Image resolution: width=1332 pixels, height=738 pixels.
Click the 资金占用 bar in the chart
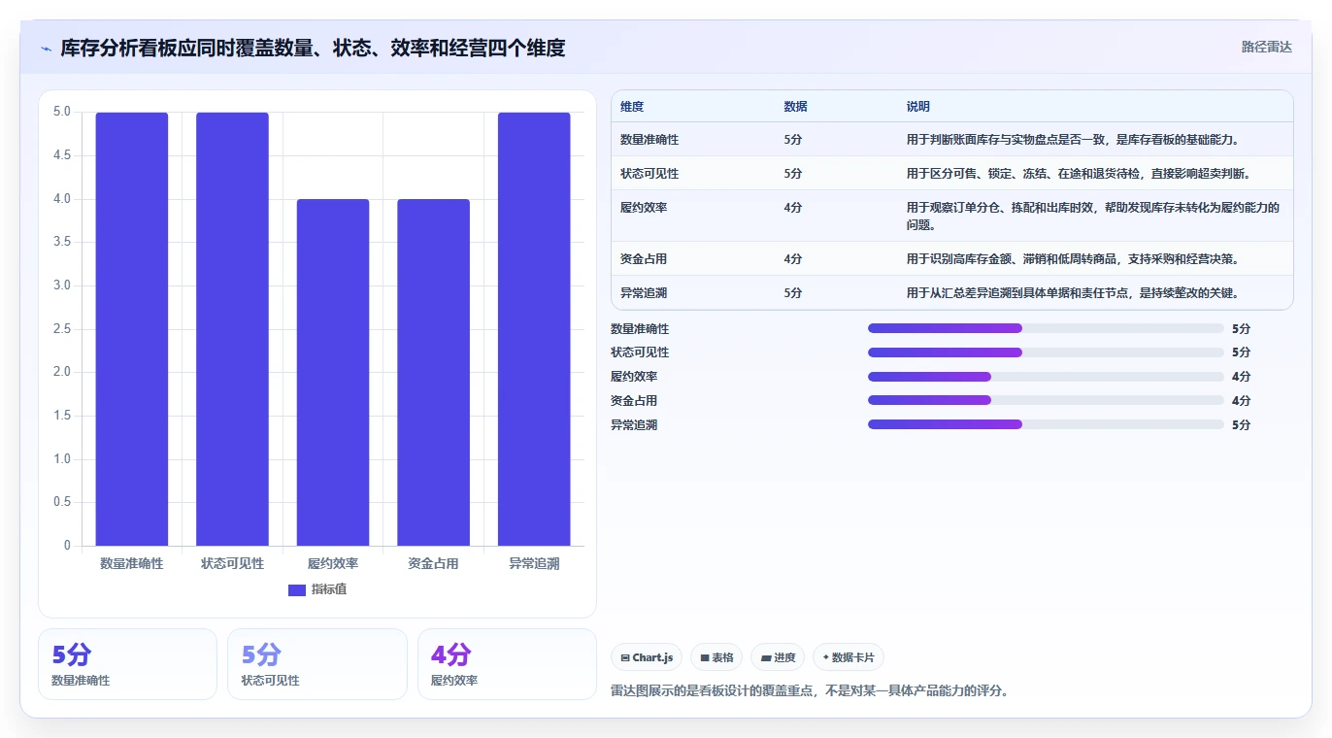click(433, 373)
